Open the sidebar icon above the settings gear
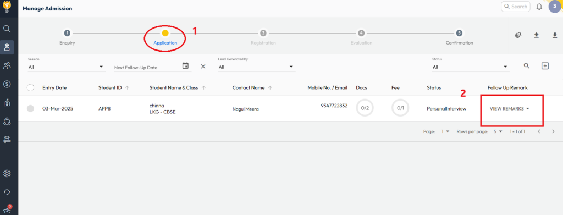The height and width of the screenshot is (215, 563). [7, 140]
